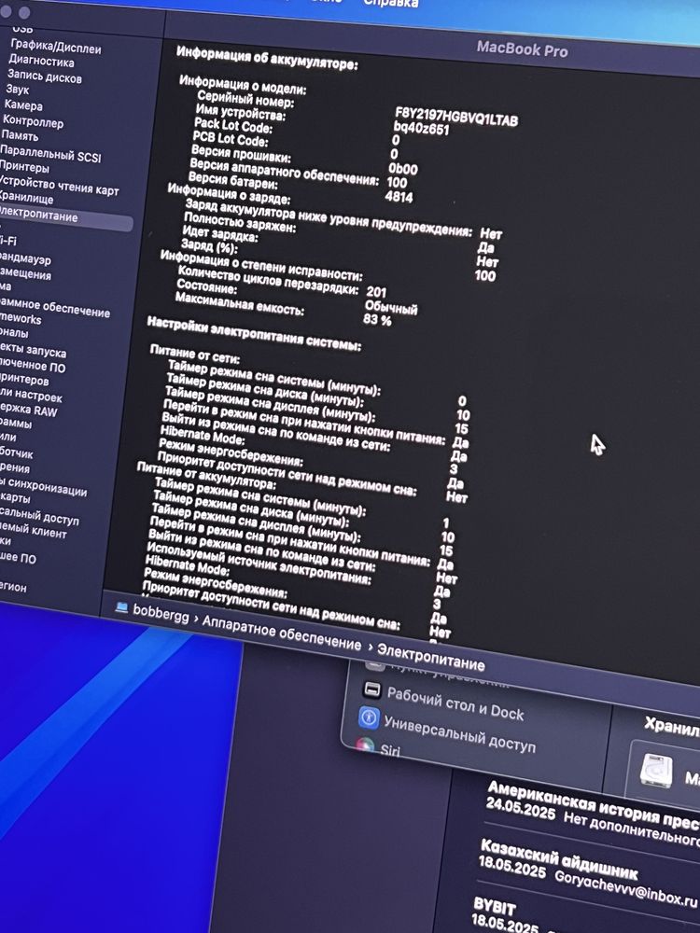Image resolution: width=700 pixels, height=933 pixels.
Task: Select Frameworks in the software list
Action: click(x=21, y=319)
